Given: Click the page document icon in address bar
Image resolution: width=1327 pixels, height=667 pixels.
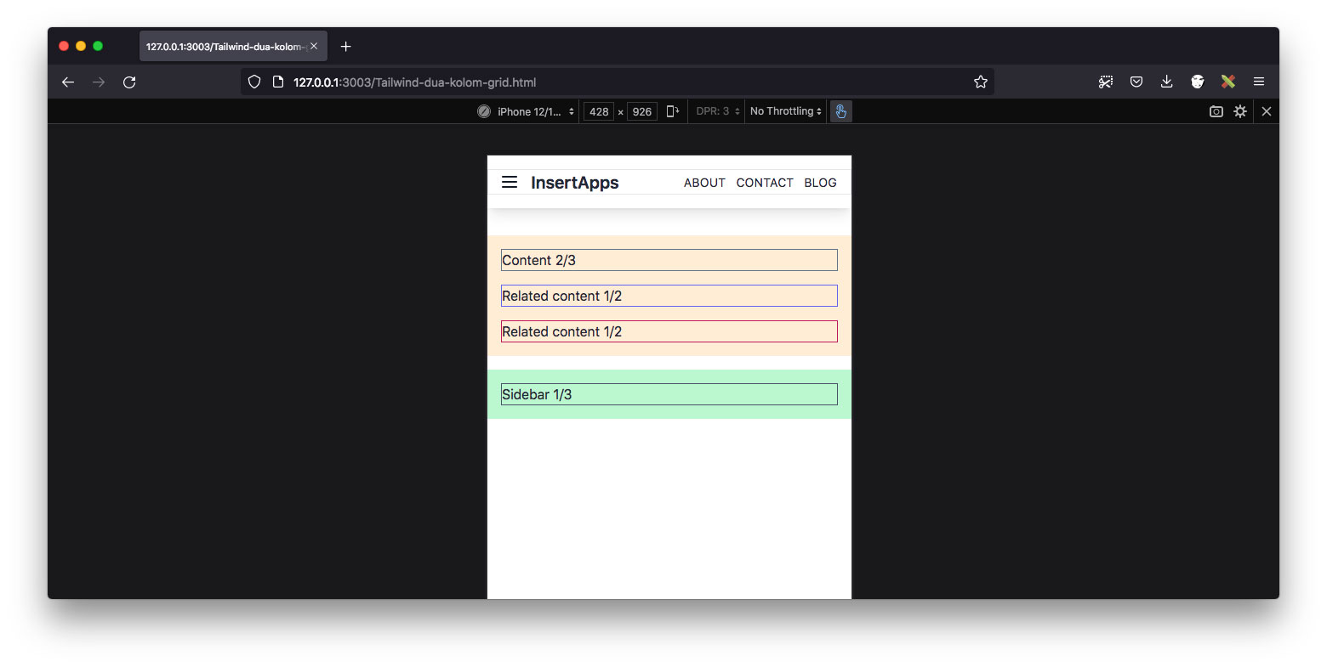Looking at the screenshot, I should (x=277, y=82).
